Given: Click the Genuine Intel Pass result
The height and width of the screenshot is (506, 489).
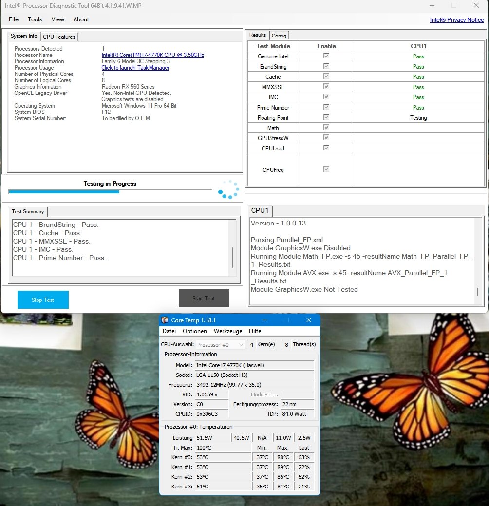Looking at the screenshot, I should tap(418, 56).
